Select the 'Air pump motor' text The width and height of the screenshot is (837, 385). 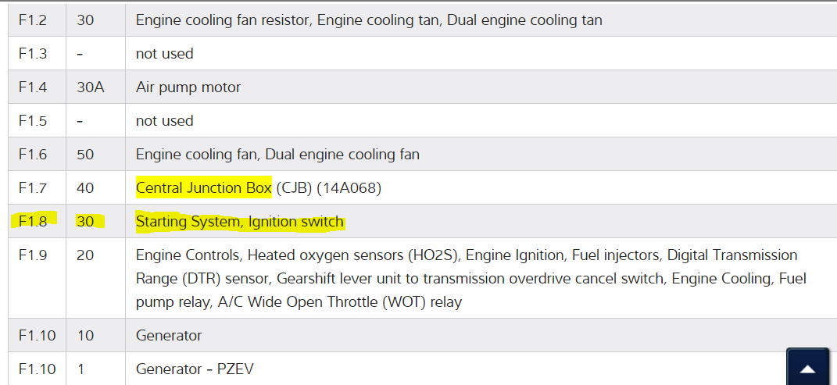click(188, 87)
